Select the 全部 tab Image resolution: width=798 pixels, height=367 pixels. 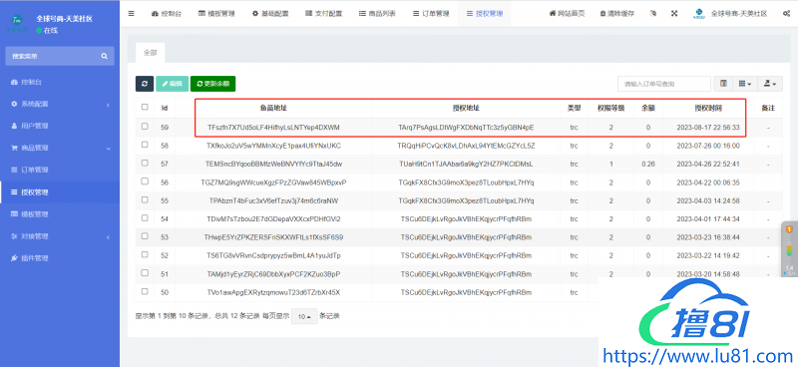(x=151, y=53)
